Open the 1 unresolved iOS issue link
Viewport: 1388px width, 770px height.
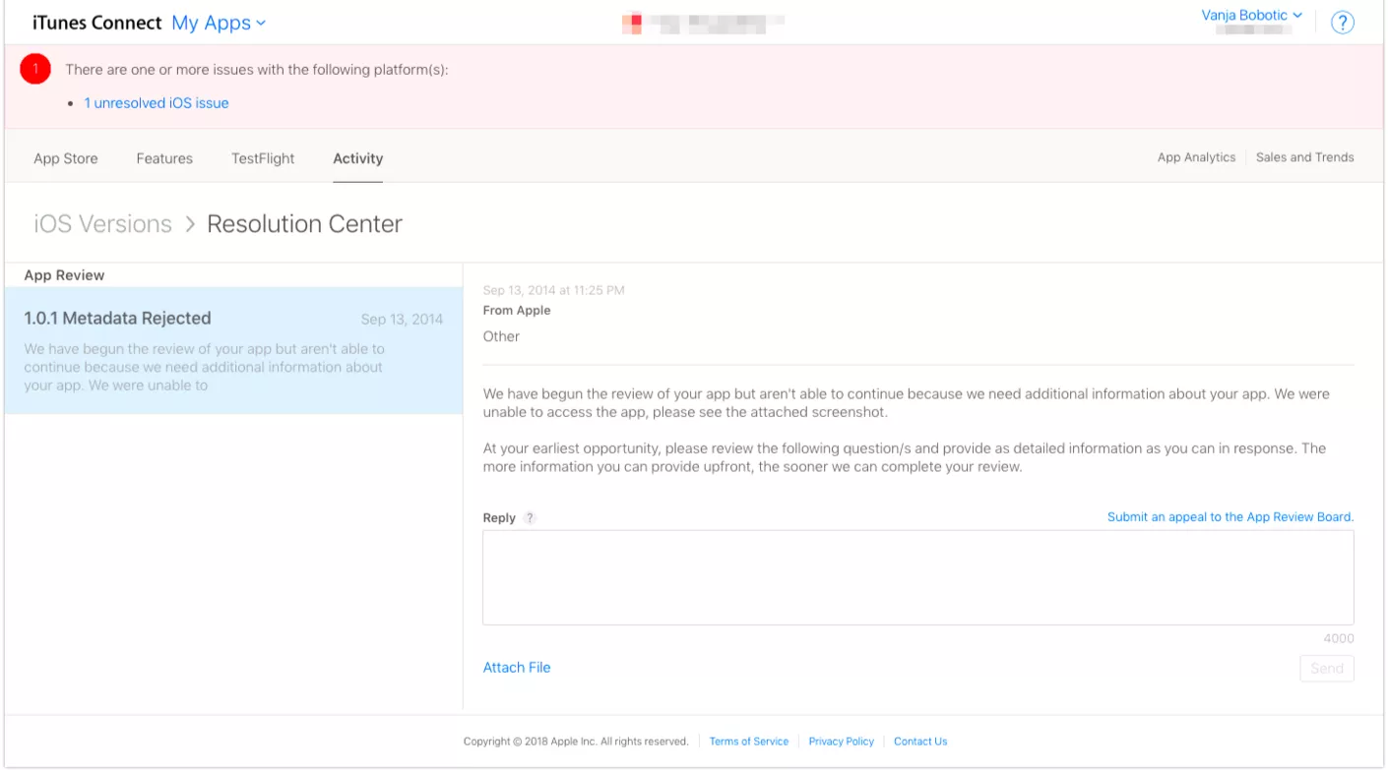[157, 103]
